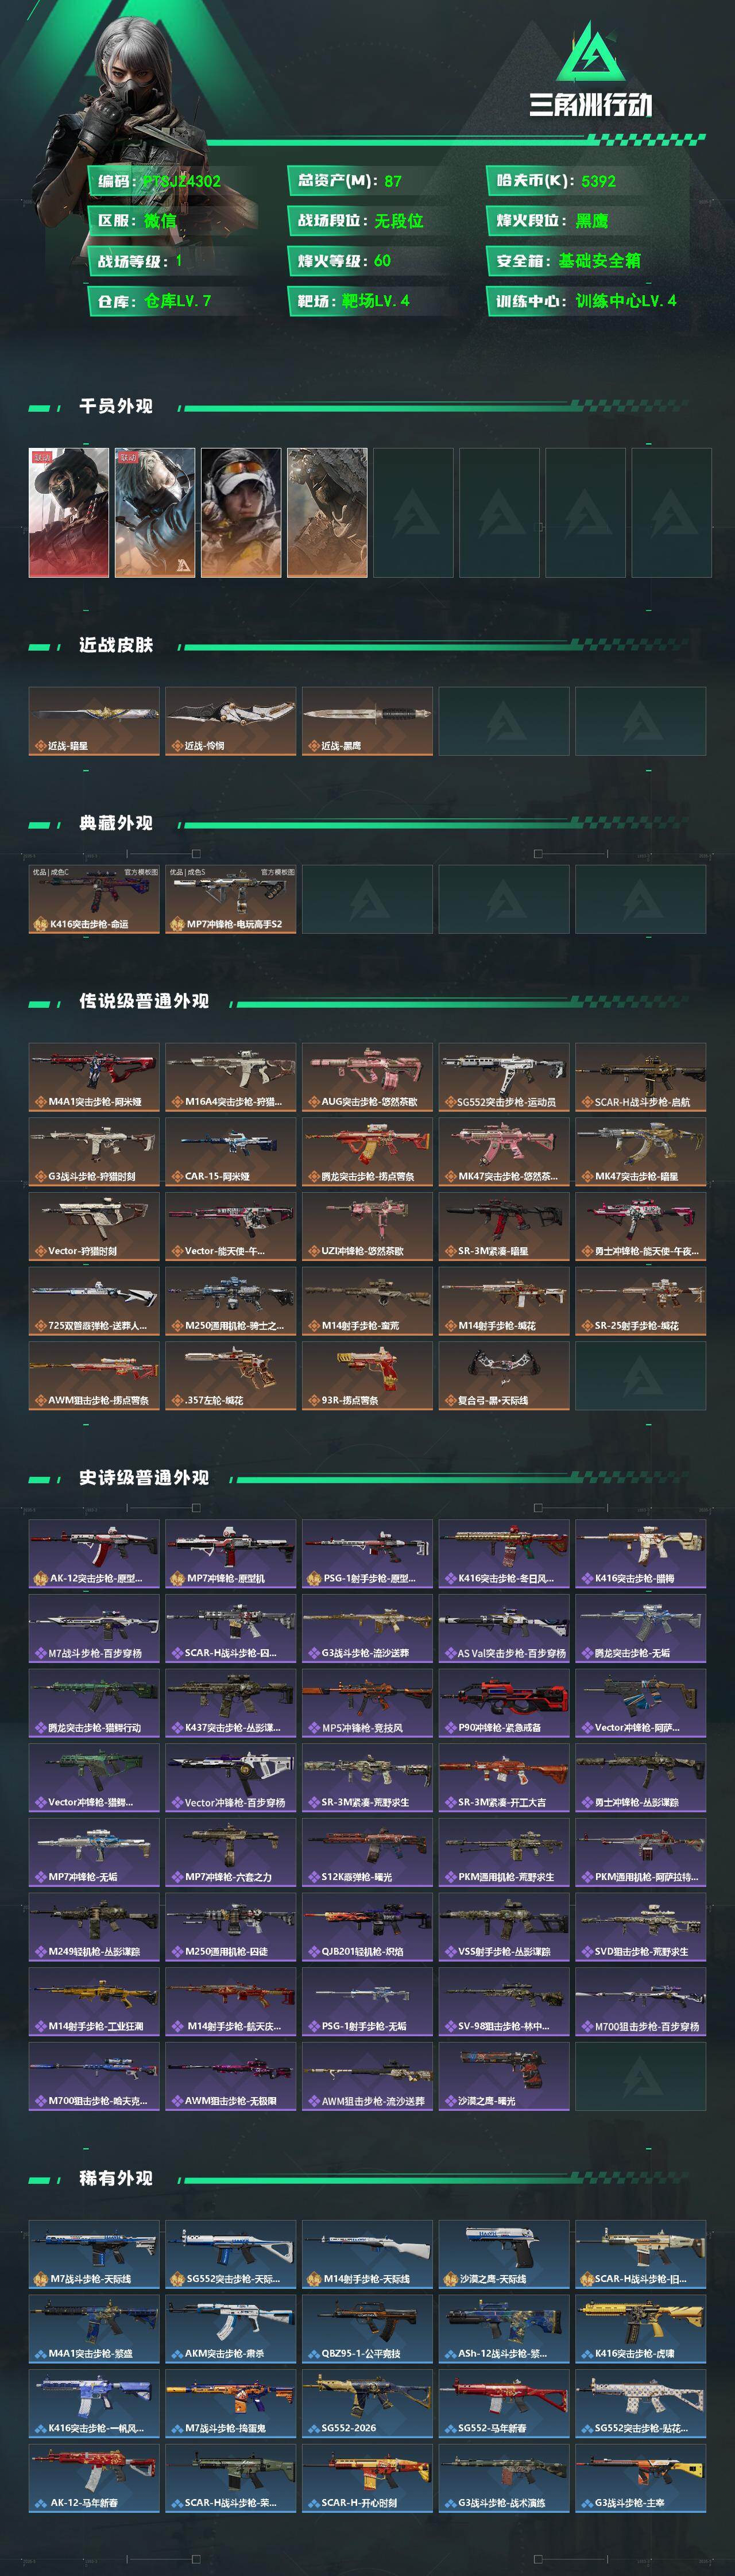This screenshot has width=735, height=2576.
Task: Click the 复合弓-黑-天际线 bow skin
Action: point(504,1375)
